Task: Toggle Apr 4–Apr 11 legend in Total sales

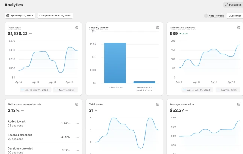Action: click(x=35, y=90)
